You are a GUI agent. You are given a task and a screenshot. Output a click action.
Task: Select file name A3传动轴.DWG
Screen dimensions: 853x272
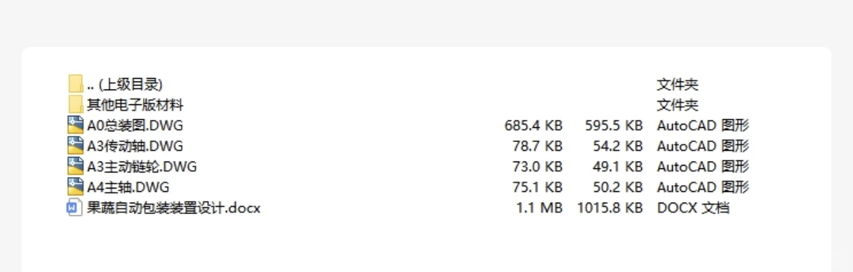click(135, 146)
